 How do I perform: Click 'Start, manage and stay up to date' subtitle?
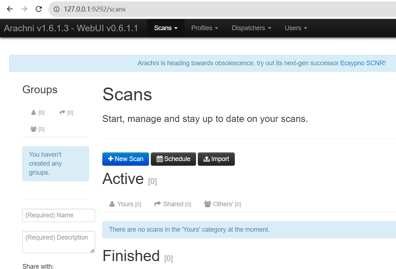[x=205, y=119]
